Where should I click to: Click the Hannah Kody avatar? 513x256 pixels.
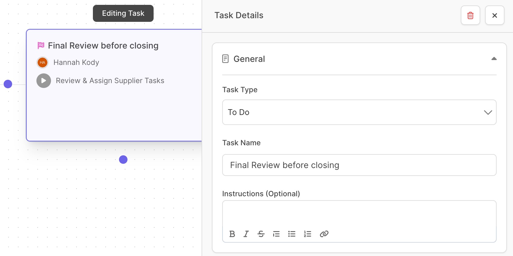[x=42, y=62]
